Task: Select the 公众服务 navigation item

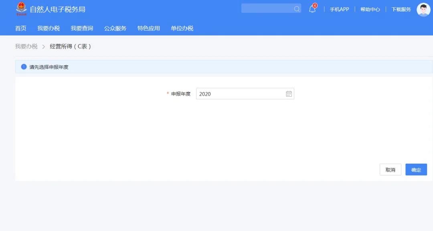Action: (x=115, y=28)
